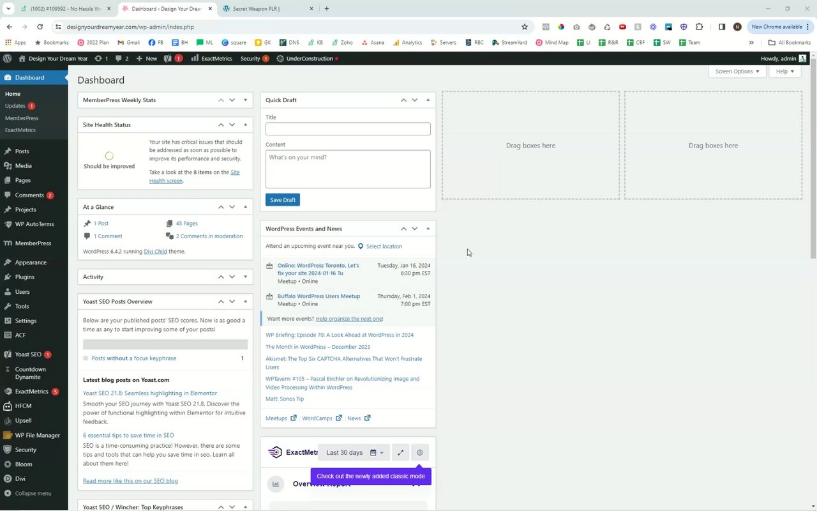Open 2 Comments in moderation link
The width and height of the screenshot is (817, 511).
[x=209, y=236]
